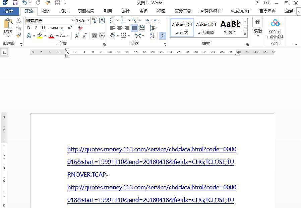Apply character shading icon

(95, 36)
